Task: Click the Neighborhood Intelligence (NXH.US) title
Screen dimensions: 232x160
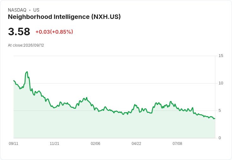Action: pyautogui.click(x=64, y=17)
